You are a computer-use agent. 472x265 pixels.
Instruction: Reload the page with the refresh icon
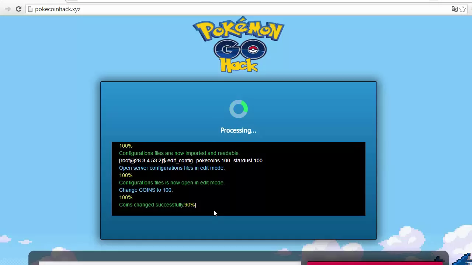point(18,9)
